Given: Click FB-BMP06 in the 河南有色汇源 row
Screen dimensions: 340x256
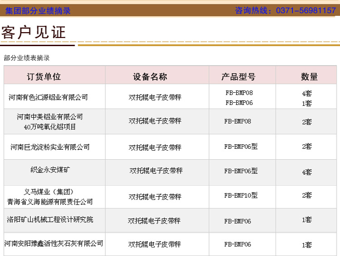Looking at the screenshot, I should click(239, 103).
